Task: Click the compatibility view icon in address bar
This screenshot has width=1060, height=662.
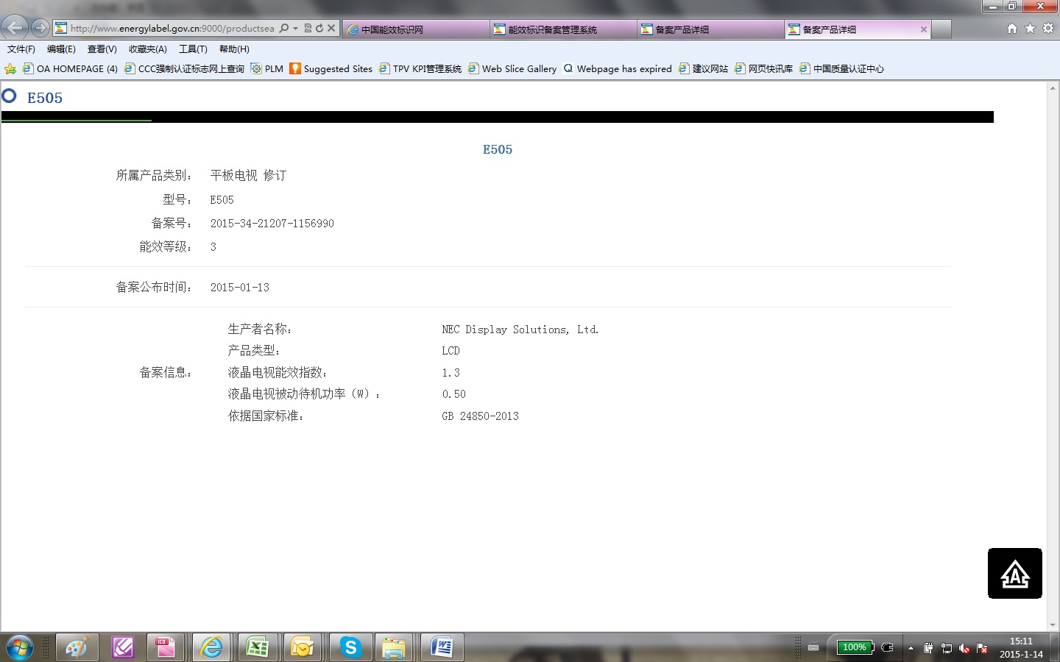Action: [308, 28]
